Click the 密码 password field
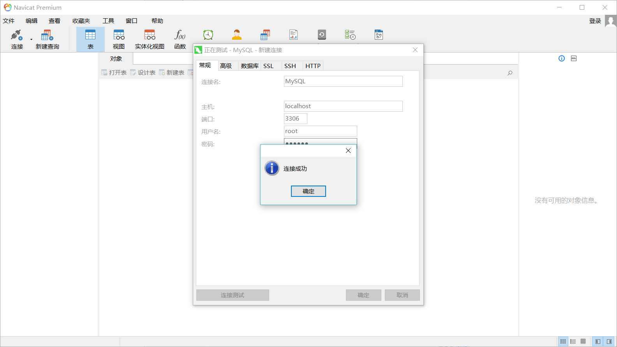Screen dimensions: 617x347 tap(321, 142)
